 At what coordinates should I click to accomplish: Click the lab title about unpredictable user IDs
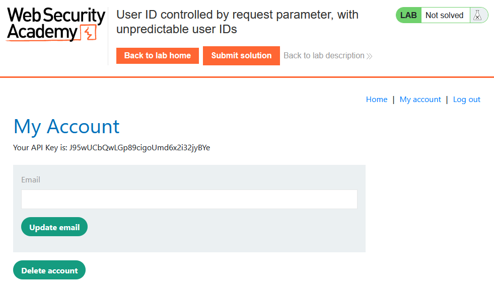[x=237, y=22]
